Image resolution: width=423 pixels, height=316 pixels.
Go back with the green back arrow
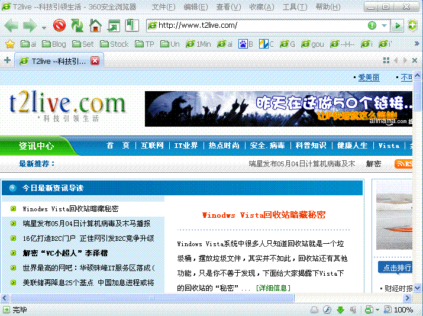coord(11,26)
